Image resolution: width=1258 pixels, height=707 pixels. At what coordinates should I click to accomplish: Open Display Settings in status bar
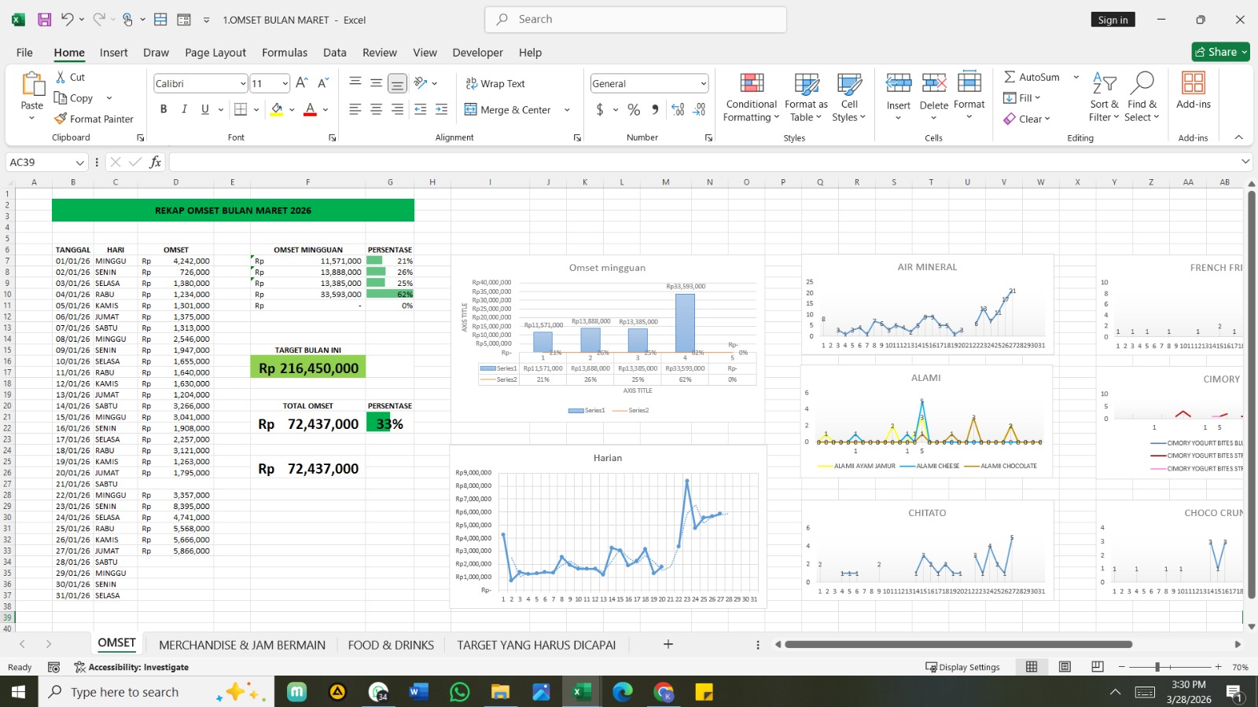962,667
